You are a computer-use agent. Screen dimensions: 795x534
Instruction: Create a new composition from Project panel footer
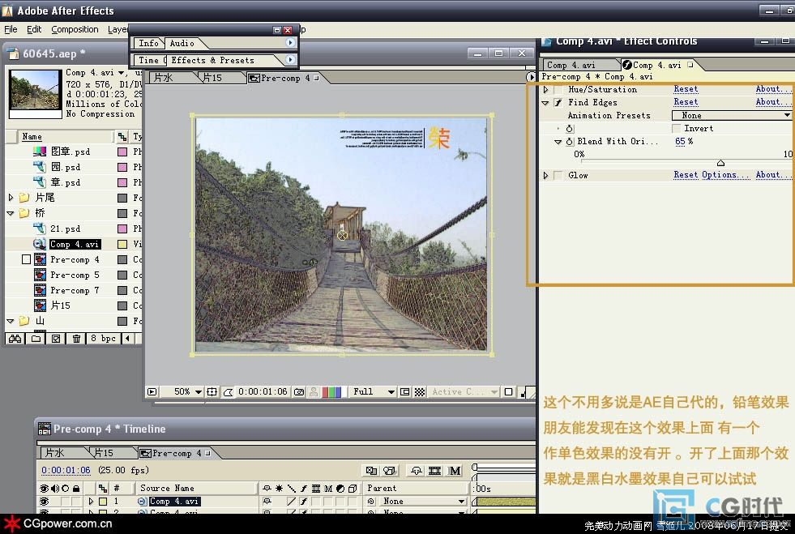(56, 339)
